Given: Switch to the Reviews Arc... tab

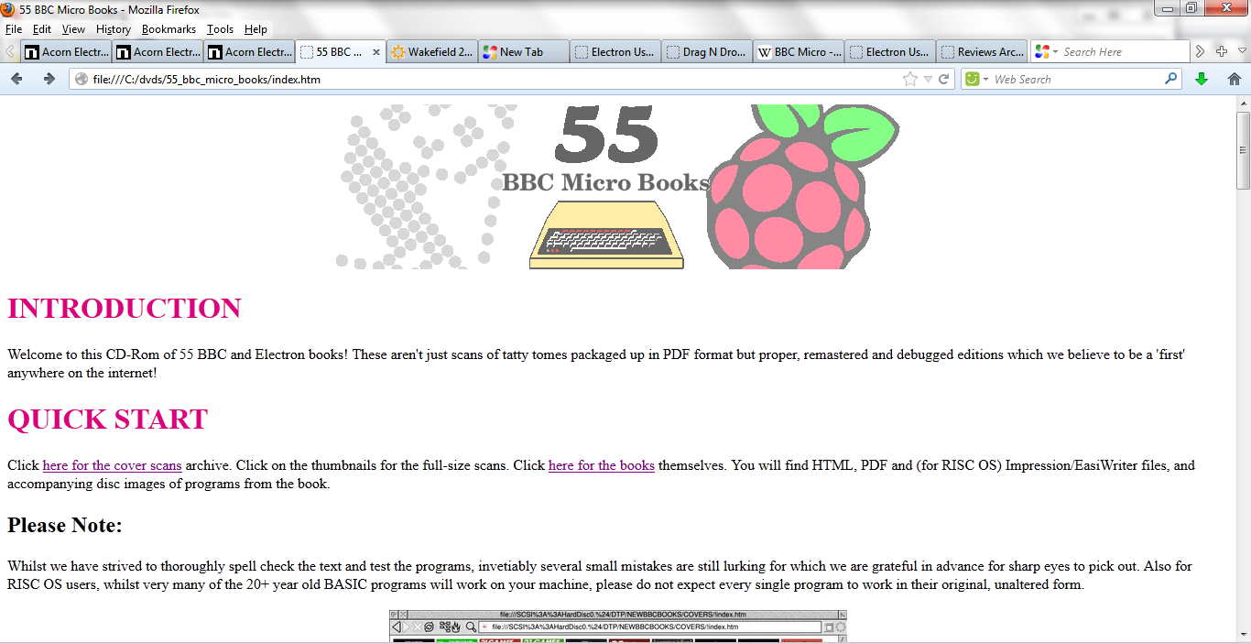Looking at the screenshot, I should pos(982,52).
